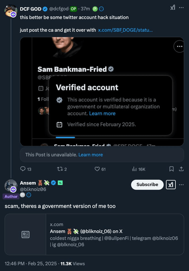The height and width of the screenshot is (271, 189).
Task: Subscribe to Ansem
Action: pyautogui.click(x=147, y=185)
